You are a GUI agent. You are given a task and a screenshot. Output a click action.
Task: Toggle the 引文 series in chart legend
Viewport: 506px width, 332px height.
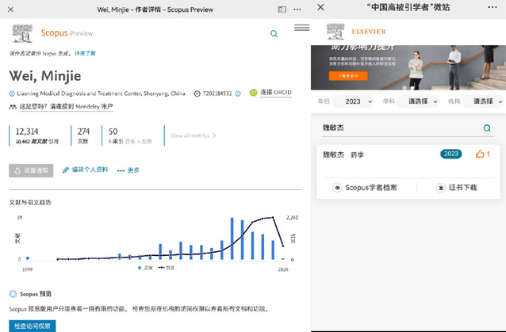166,268
